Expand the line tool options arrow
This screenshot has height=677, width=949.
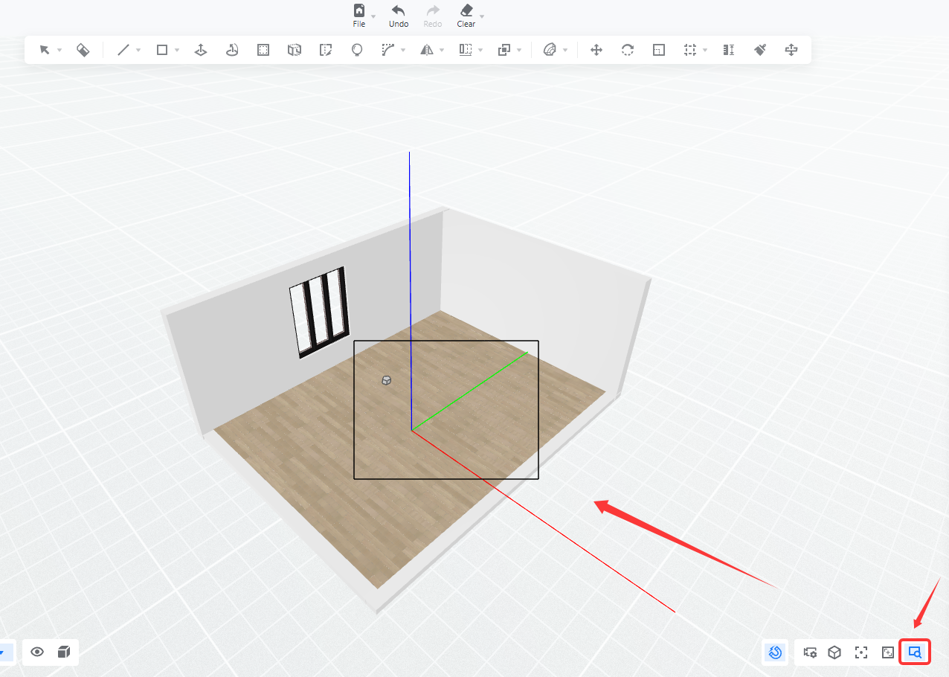point(138,51)
